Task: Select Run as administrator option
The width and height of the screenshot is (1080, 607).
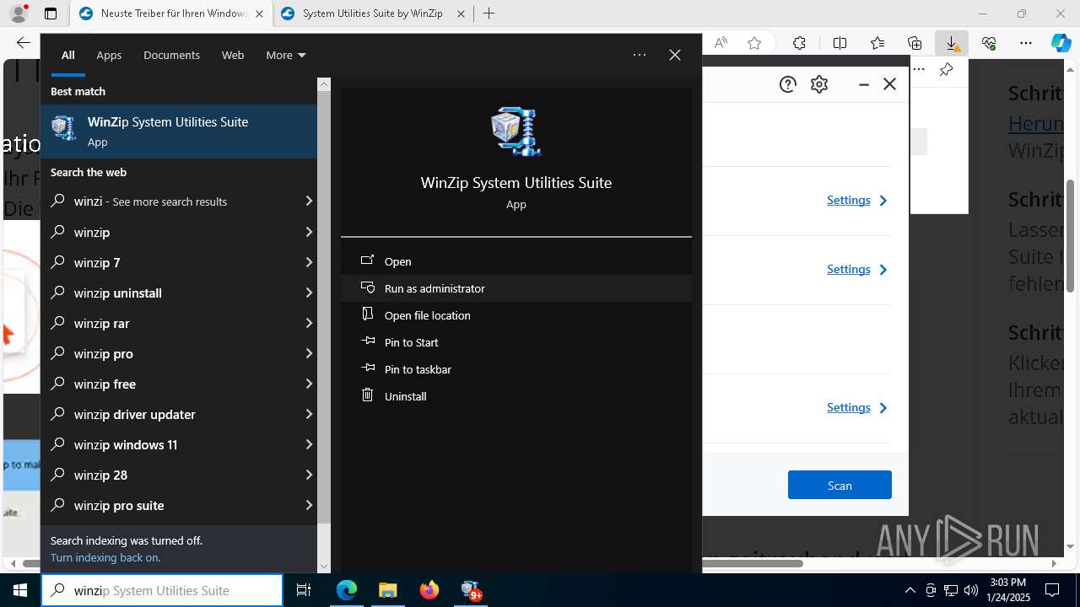Action: [435, 288]
